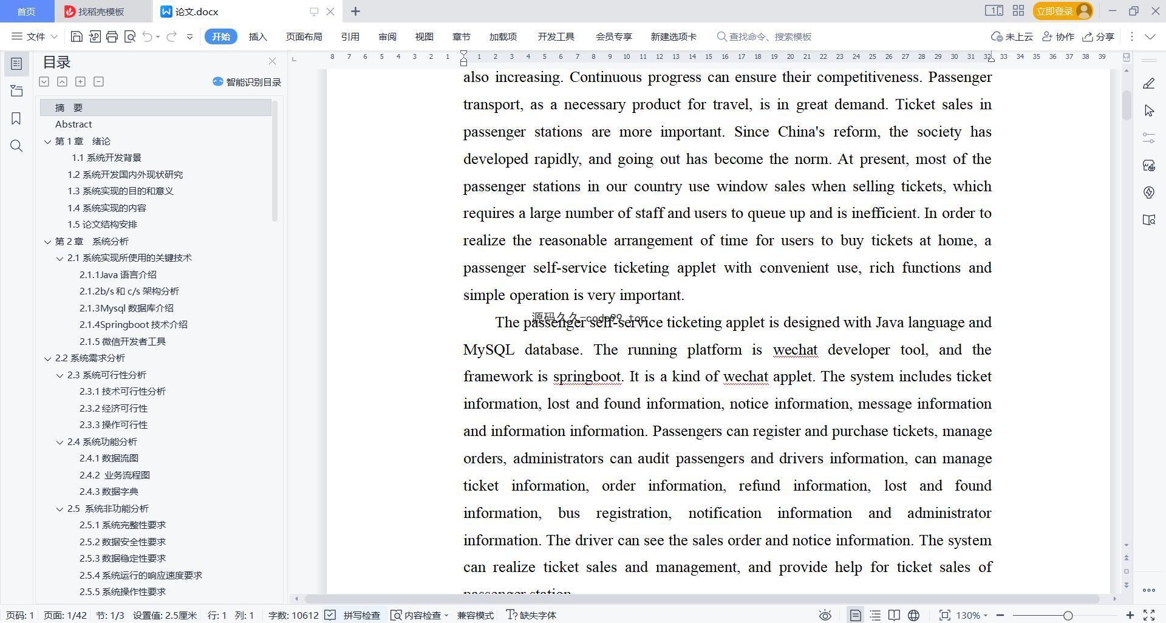This screenshot has width=1166, height=623.
Task: Close the 目录 navigation panel
Action: [x=272, y=61]
